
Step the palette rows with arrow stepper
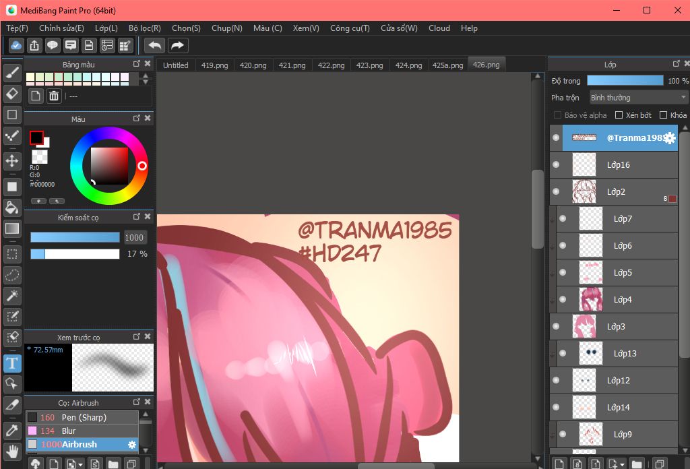(146, 79)
